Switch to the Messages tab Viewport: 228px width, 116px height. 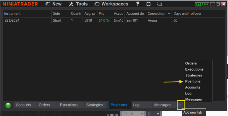click(164, 105)
